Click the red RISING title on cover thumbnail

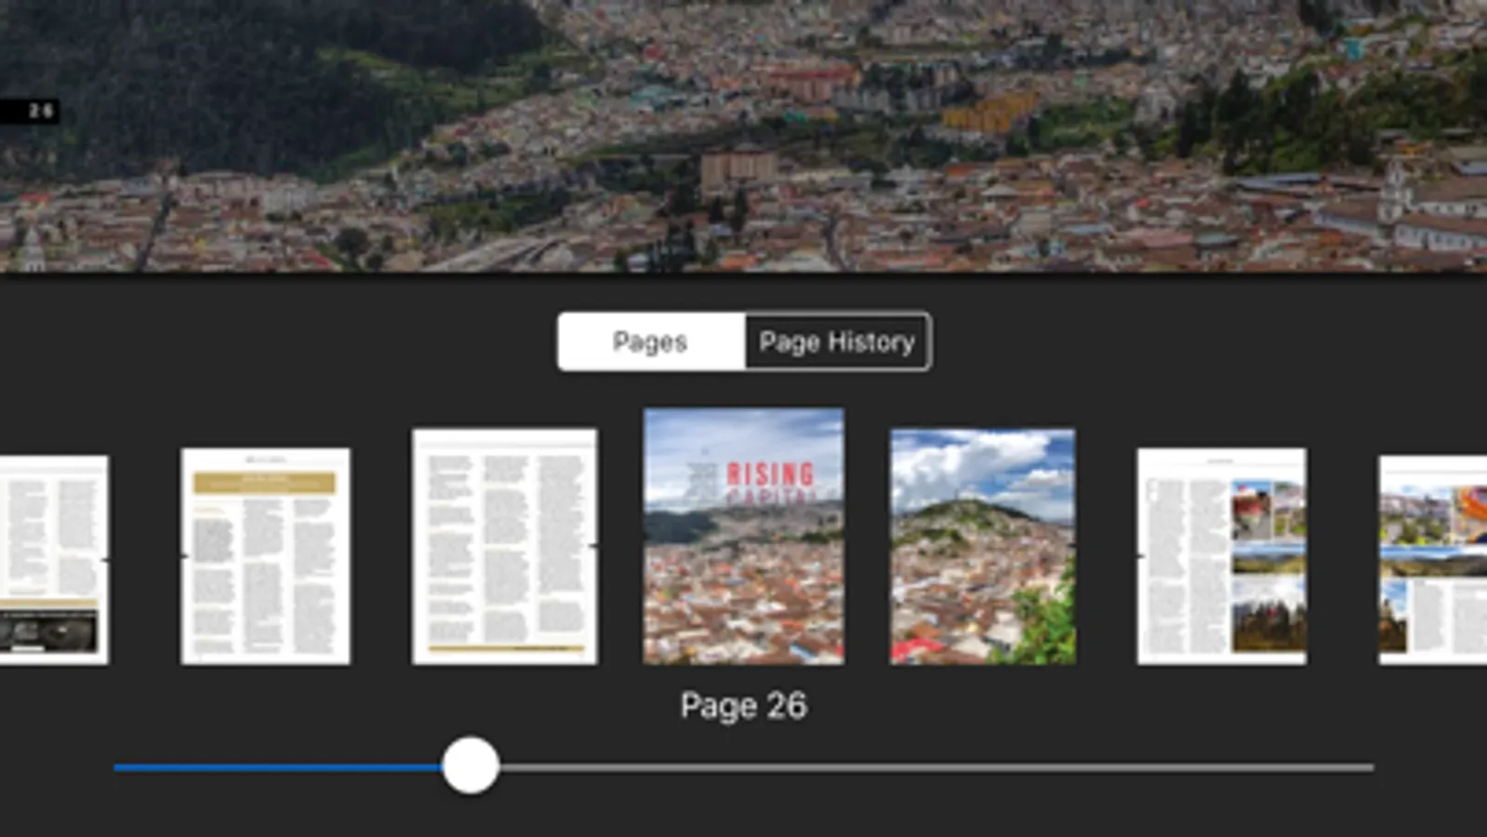pos(770,474)
